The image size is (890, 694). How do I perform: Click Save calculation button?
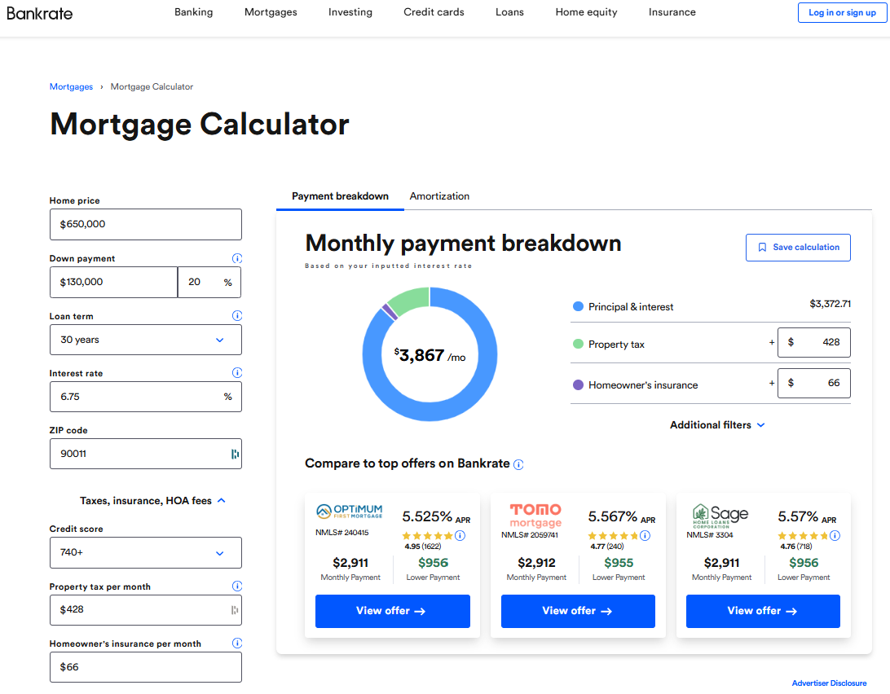point(798,248)
